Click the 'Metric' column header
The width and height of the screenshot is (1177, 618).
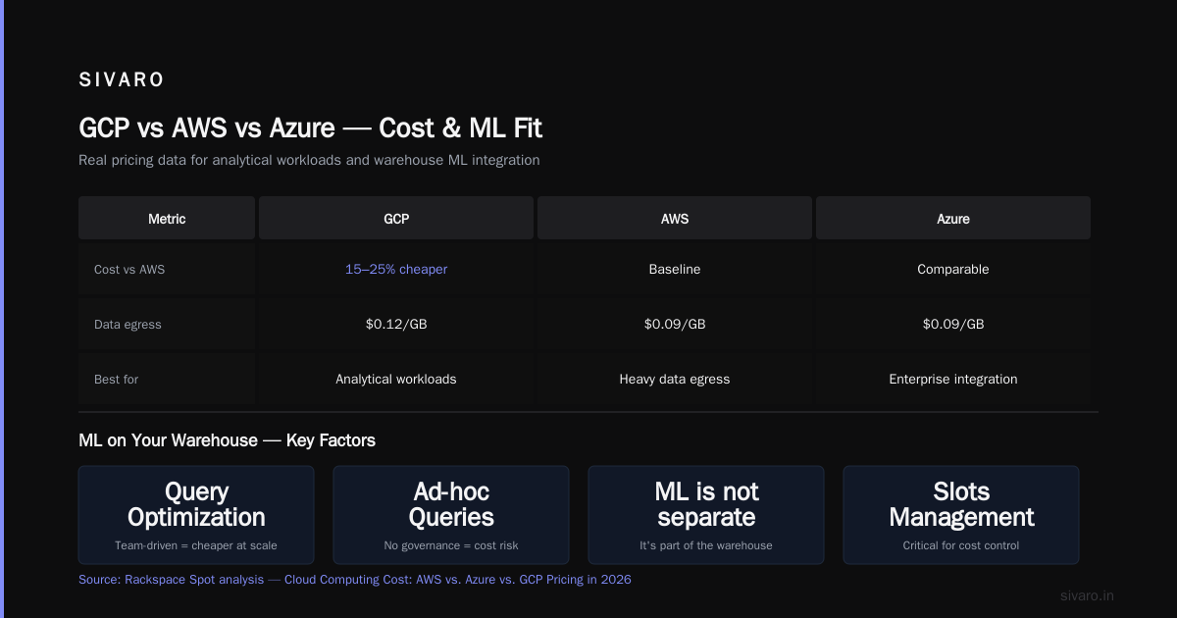167,219
